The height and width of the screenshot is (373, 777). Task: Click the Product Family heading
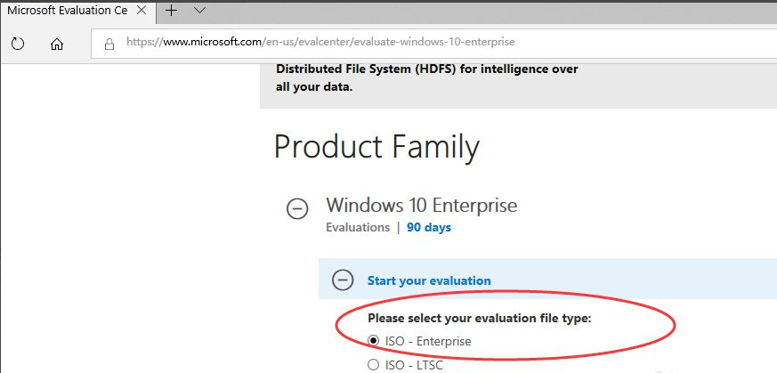376,147
